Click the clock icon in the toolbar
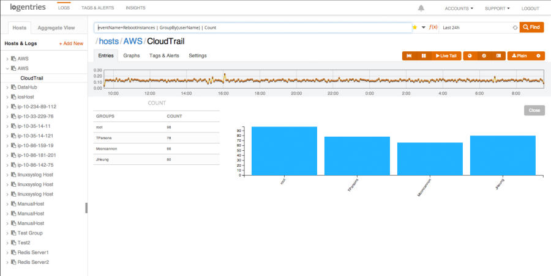This screenshot has height=276, width=551. [484, 56]
